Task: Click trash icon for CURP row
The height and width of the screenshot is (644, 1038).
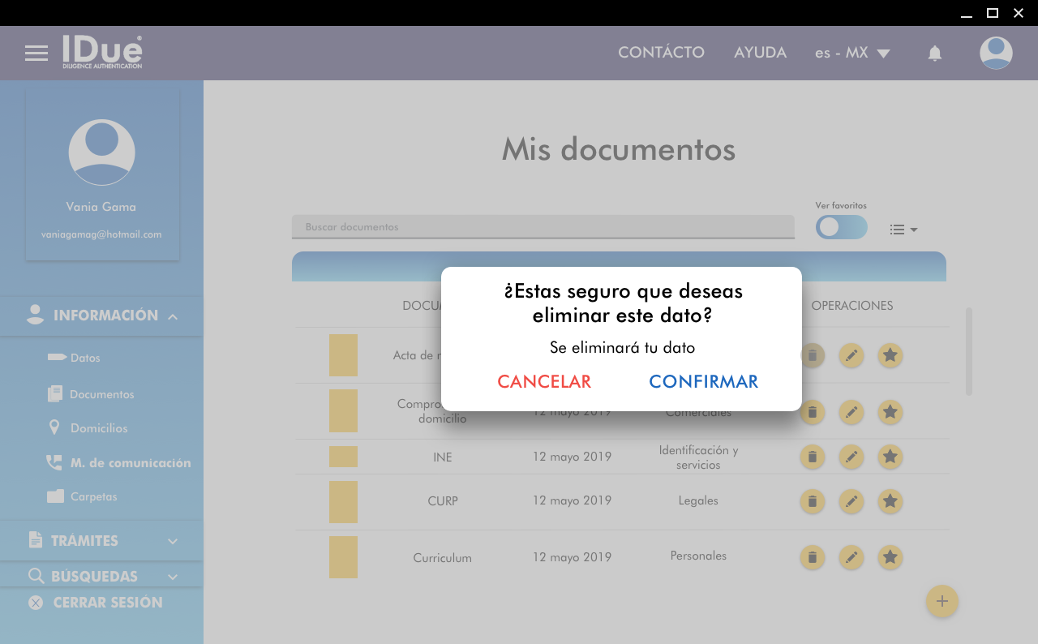Action: click(812, 501)
